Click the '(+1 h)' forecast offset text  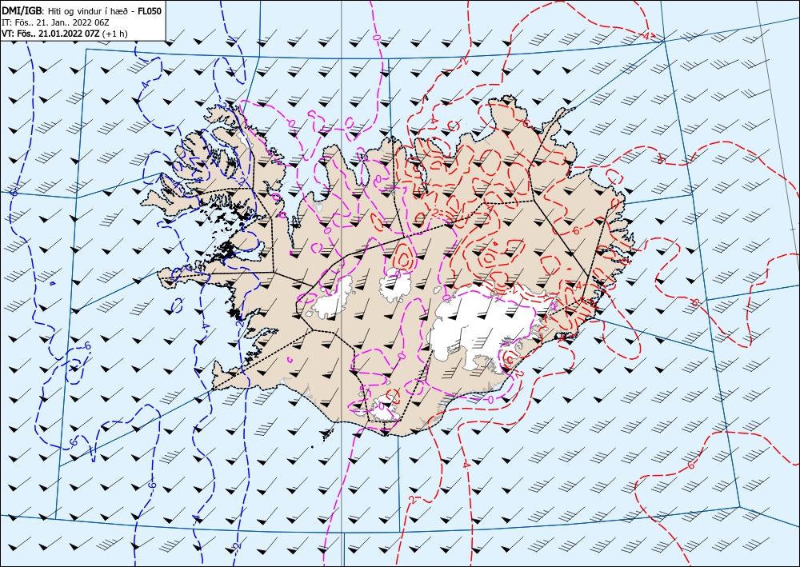coord(115,34)
